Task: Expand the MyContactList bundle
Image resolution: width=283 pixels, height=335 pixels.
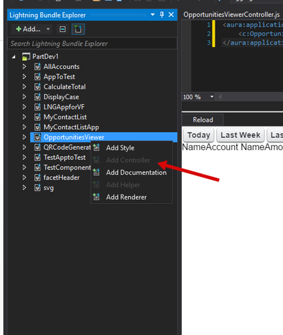Action: pyautogui.click(x=24, y=117)
